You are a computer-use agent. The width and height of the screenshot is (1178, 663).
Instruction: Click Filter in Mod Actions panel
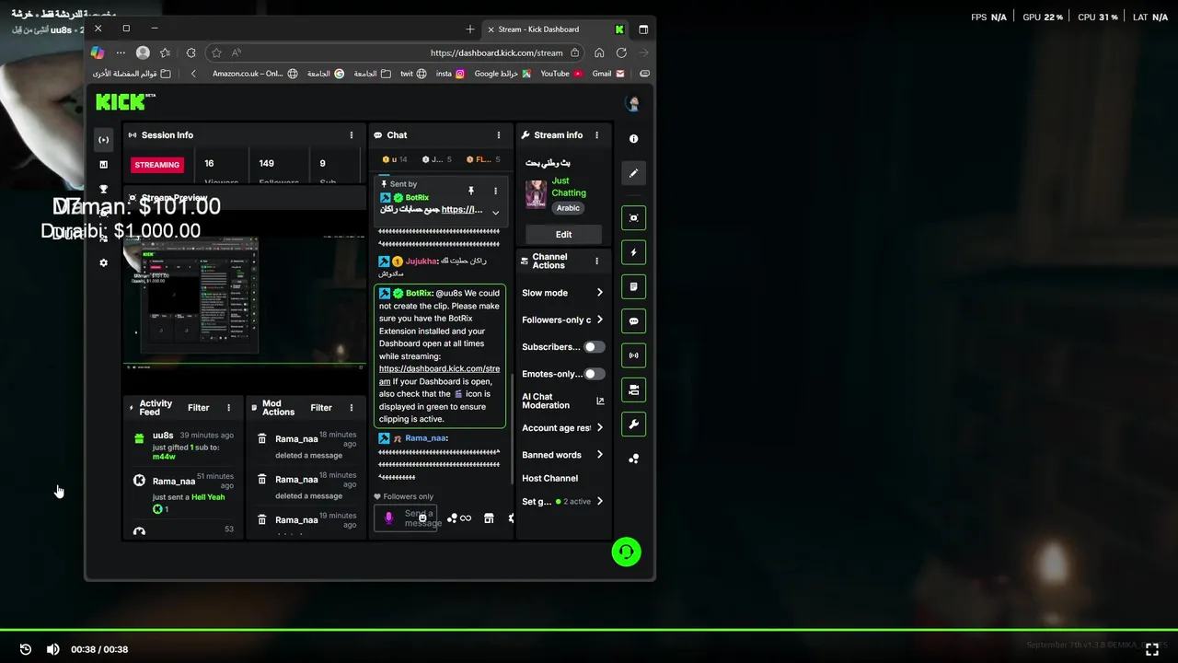coord(321,408)
